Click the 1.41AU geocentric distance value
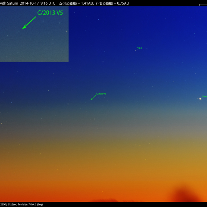The image size is (207, 207). [87, 3]
